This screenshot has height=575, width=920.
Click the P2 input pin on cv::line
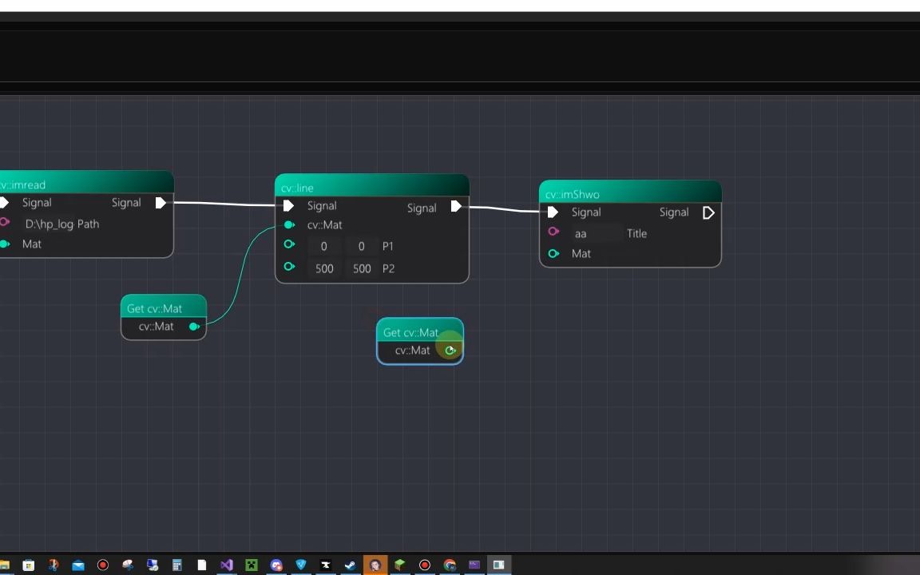coord(289,267)
